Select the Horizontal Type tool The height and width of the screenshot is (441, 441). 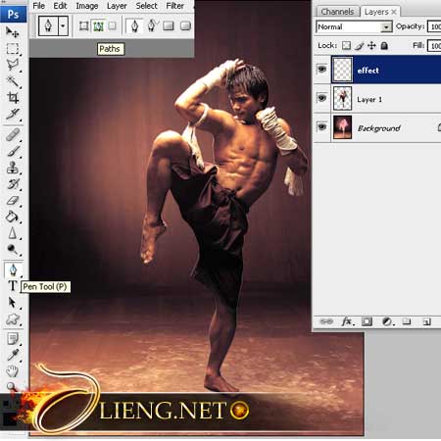(13, 286)
